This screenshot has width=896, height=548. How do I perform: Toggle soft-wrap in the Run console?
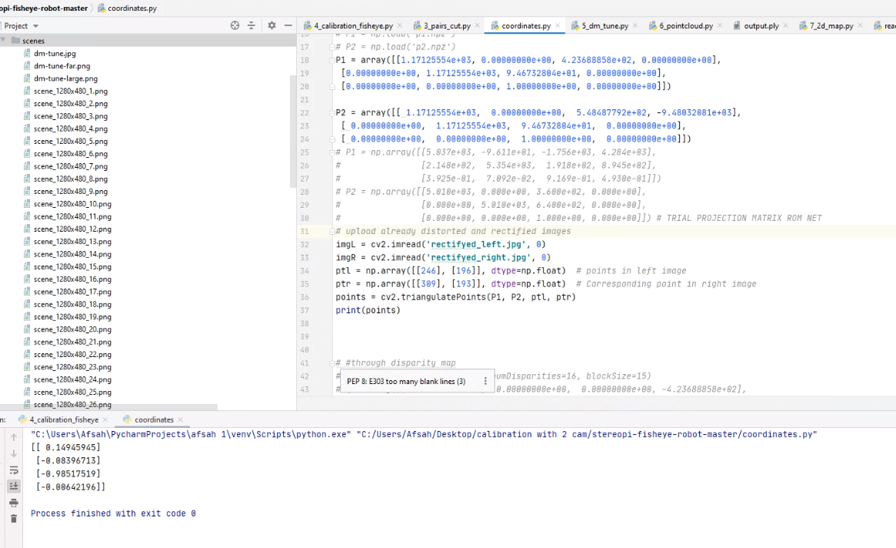click(x=13, y=470)
